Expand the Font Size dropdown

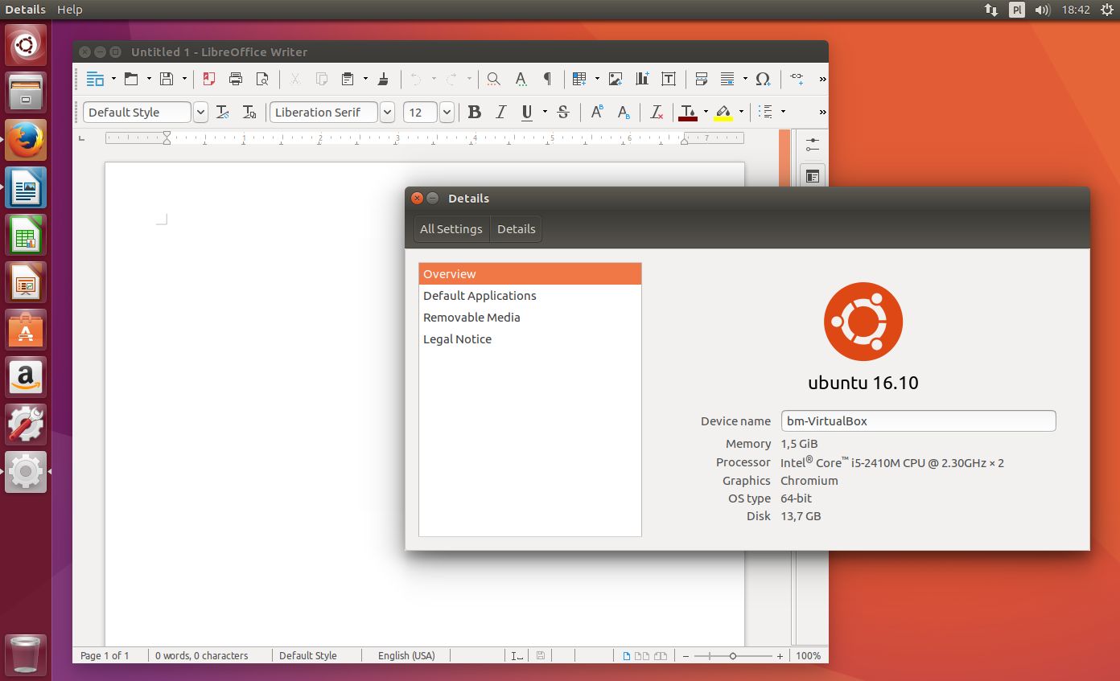[447, 113]
